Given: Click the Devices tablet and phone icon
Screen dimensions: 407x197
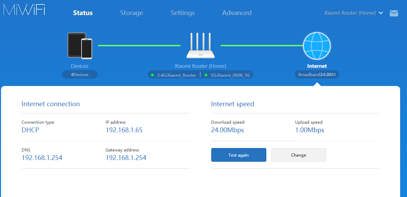Looking at the screenshot, I should 80,45.
